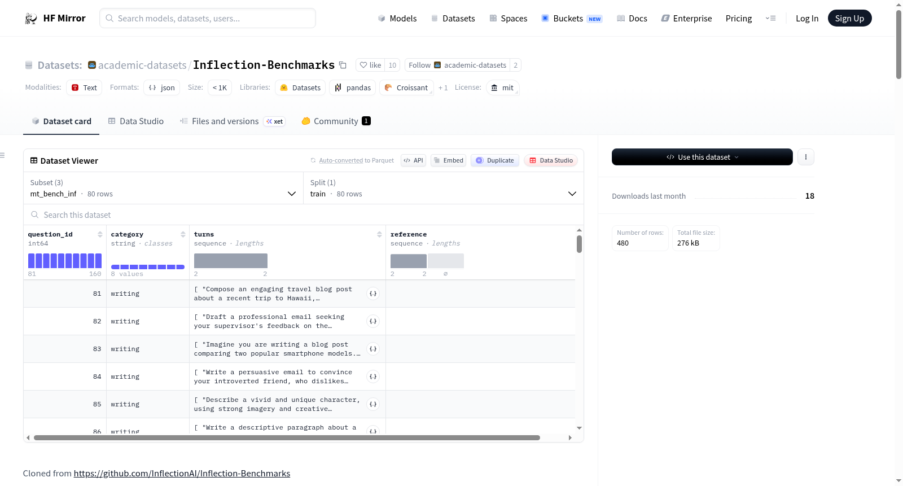
Task: Click the Auto-converted to Parquet link
Action: pyautogui.click(x=357, y=160)
